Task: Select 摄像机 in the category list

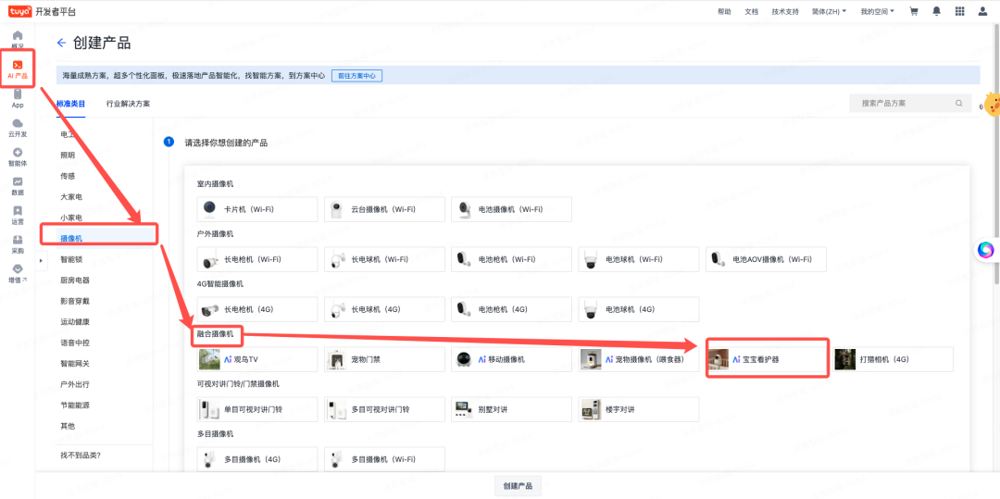Action: 71,239
